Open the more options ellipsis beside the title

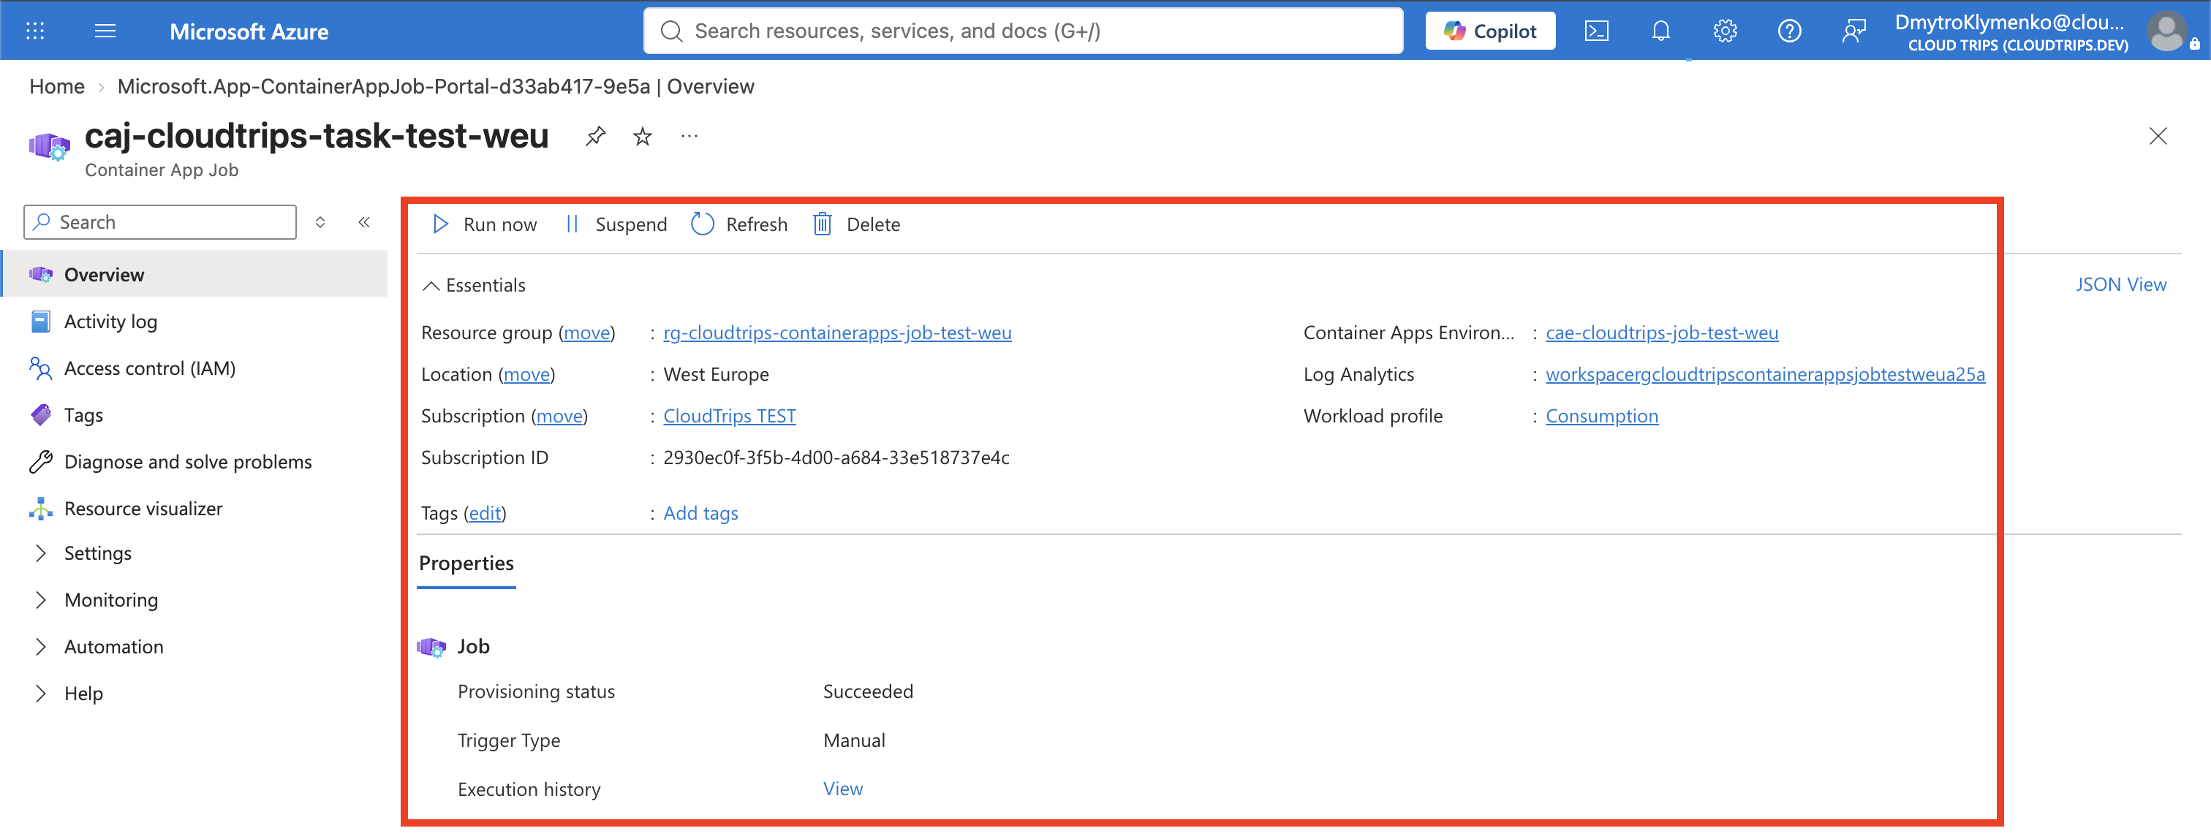pos(689,135)
